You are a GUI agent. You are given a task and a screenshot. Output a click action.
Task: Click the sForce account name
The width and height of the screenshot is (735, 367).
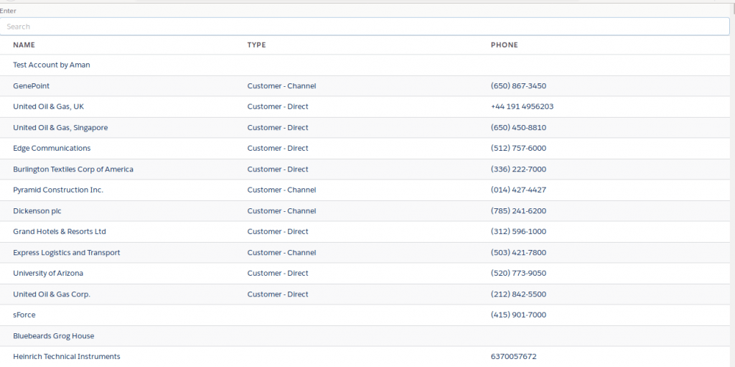24,315
